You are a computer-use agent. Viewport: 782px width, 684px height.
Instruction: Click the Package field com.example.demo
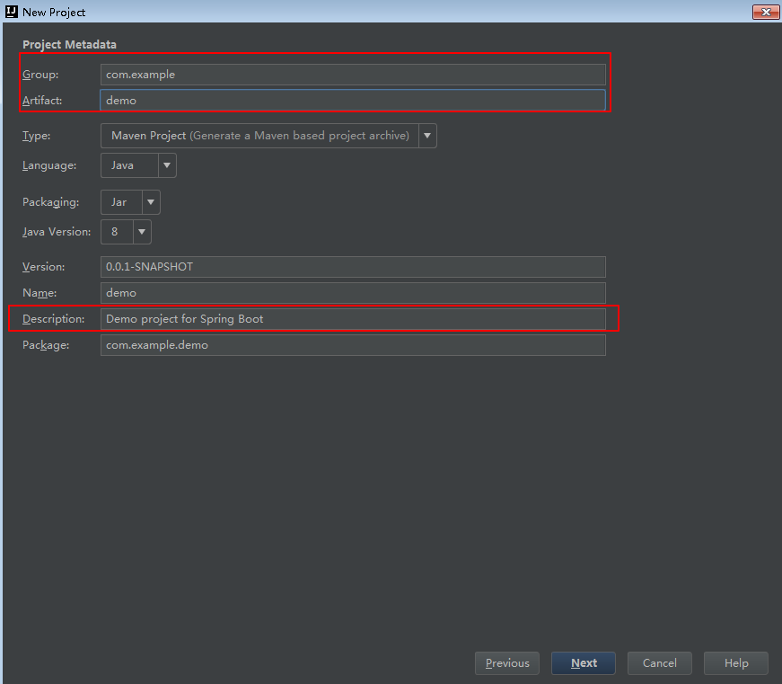click(x=353, y=345)
